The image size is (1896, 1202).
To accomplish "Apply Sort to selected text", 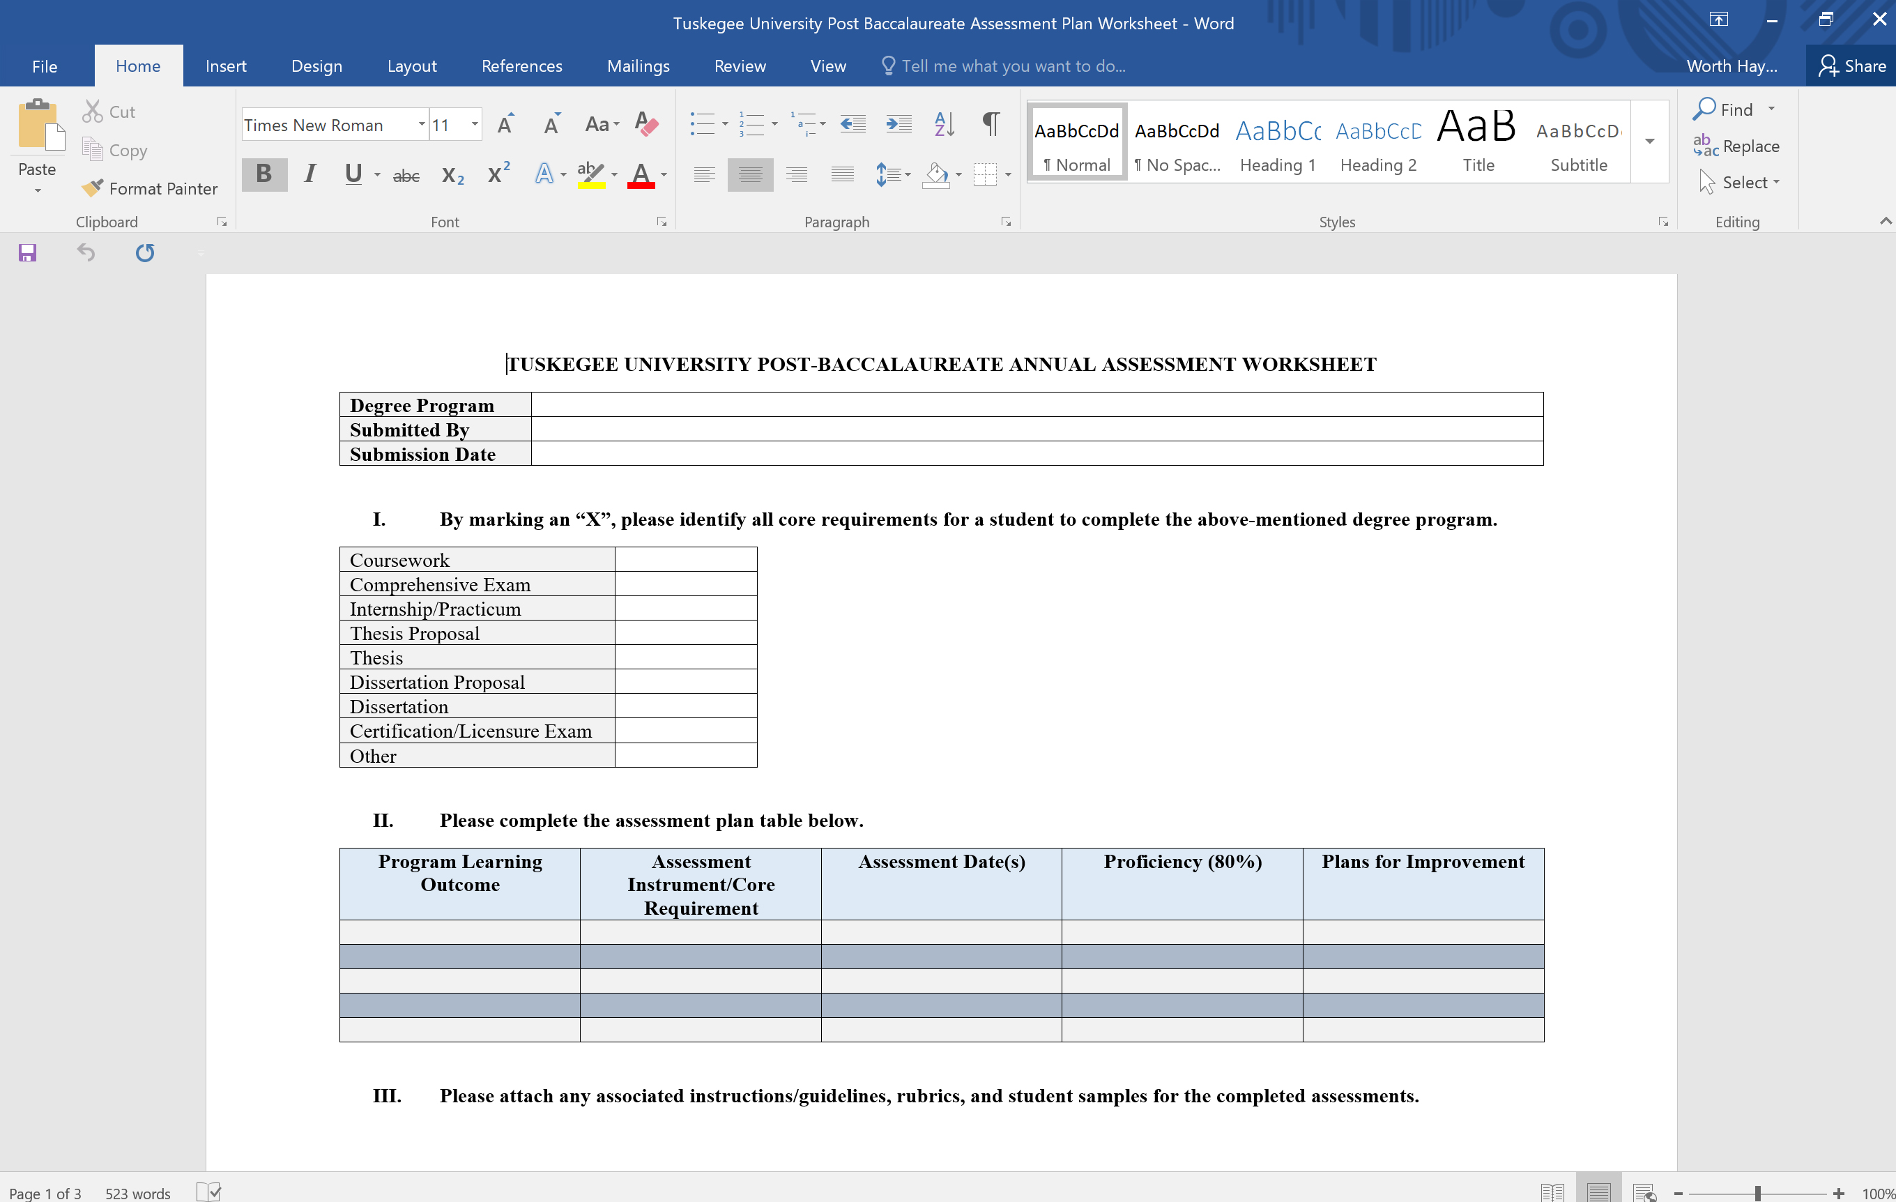I will (944, 123).
